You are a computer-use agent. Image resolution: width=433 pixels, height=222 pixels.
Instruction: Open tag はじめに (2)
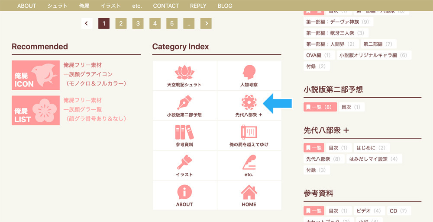372,148
